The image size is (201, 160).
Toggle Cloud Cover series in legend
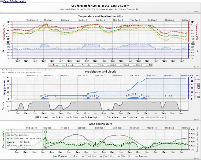130,117
